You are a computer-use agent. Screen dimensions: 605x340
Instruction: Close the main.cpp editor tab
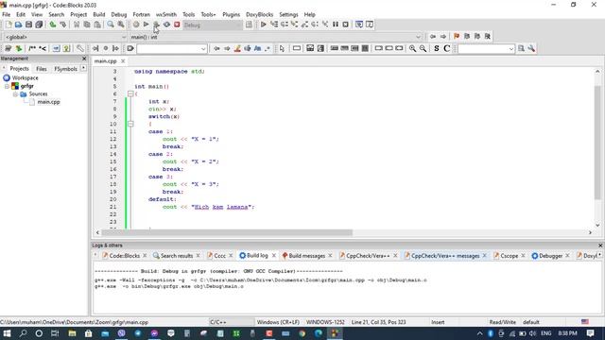pyautogui.click(x=123, y=60)
